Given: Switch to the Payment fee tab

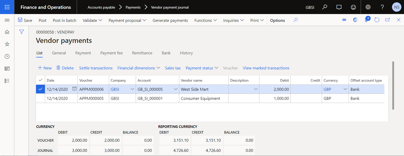Looking at the screenshot, I should pos(111,53).
